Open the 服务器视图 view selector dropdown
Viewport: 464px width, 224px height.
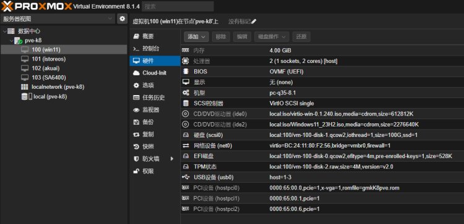[x=58, y=19]
